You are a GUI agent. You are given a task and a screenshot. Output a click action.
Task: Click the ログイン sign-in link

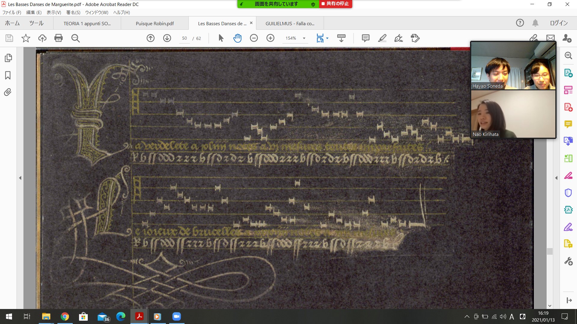(x=559, y=23)
